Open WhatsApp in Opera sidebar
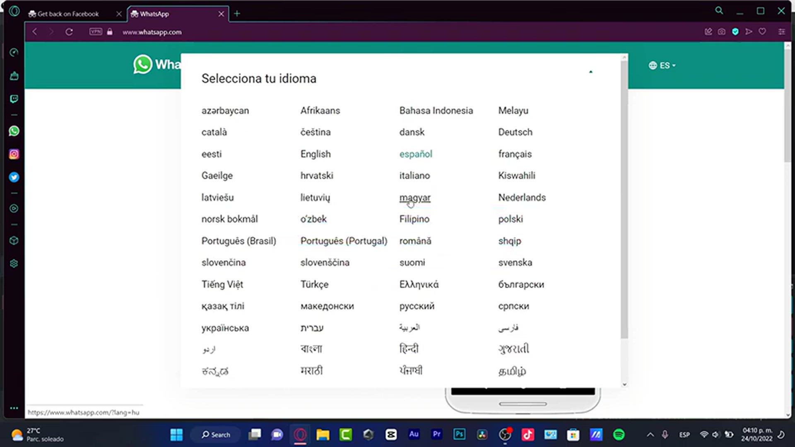The image size is (795, 447). tap(14, 131)
